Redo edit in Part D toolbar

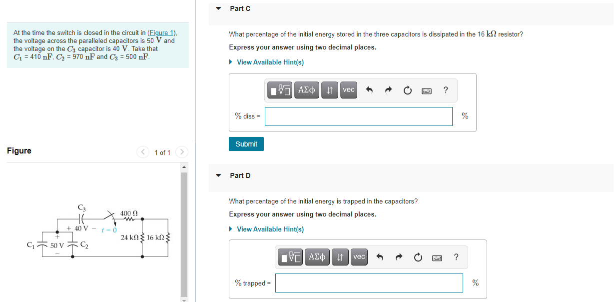tap(399, 257)
